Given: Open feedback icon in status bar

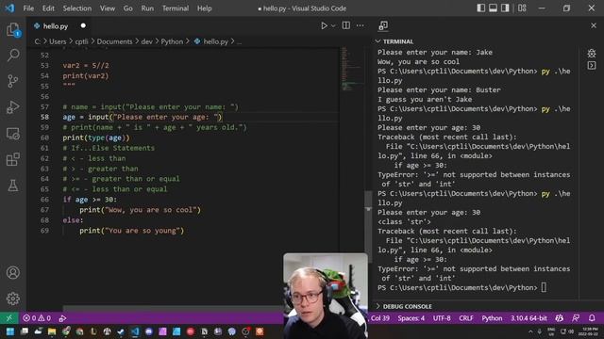Looking at the screenshot, I should pos(576,318).
